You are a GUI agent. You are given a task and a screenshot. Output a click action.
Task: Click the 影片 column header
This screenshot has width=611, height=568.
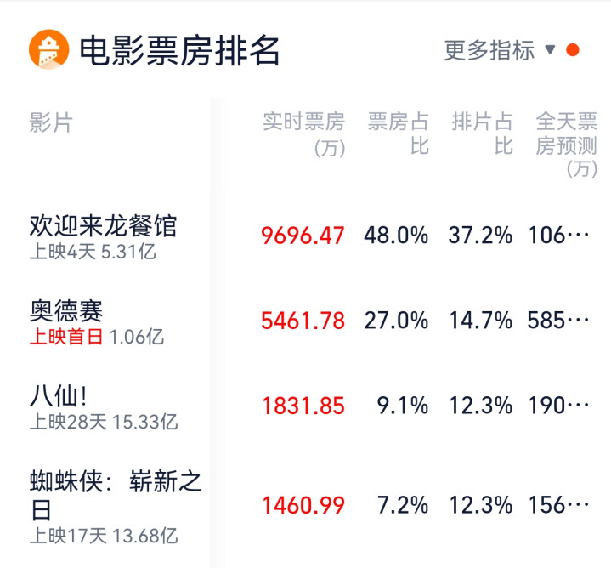pyautogui.click(x=51, y=122)
